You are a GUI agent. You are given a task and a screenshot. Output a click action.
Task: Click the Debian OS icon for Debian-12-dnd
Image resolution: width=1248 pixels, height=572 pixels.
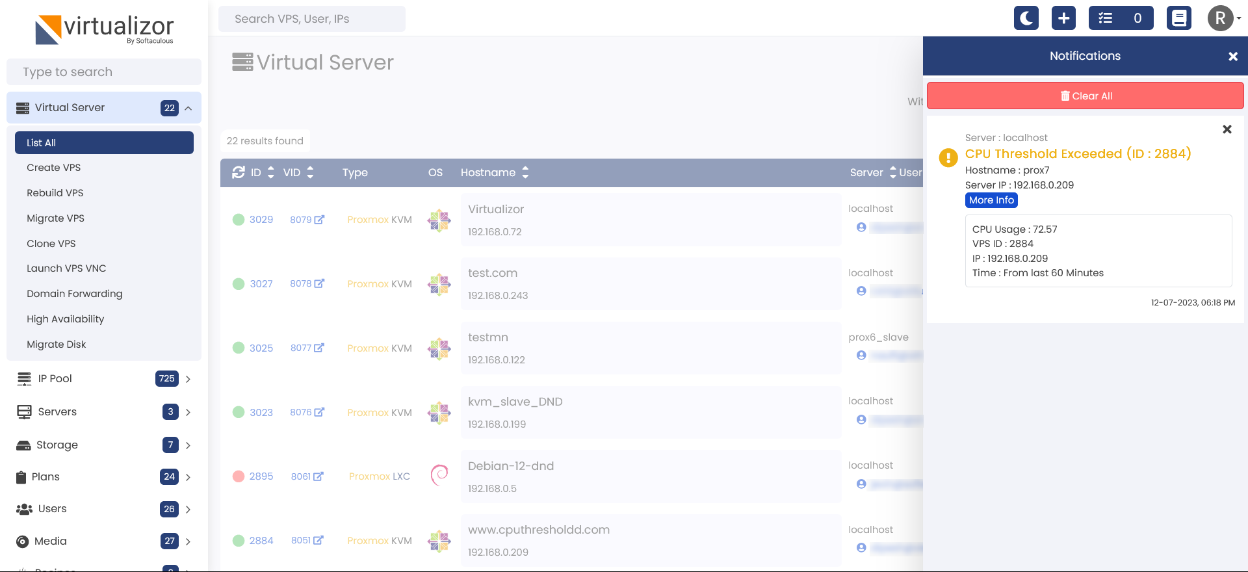[439, 476]
